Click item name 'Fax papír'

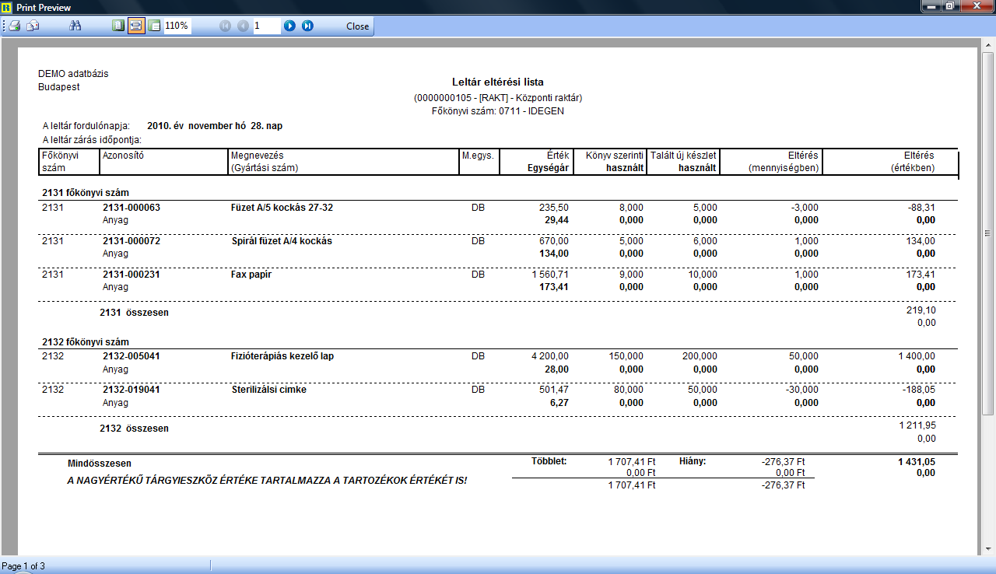[x=251, y=275]
